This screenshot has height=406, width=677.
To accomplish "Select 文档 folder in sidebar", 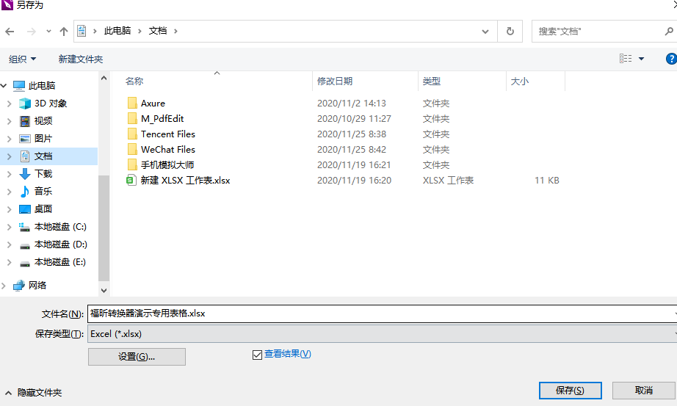I will pos(43,156).
